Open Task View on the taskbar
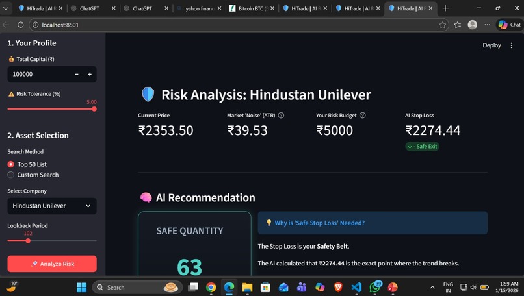 pos(193,288)
